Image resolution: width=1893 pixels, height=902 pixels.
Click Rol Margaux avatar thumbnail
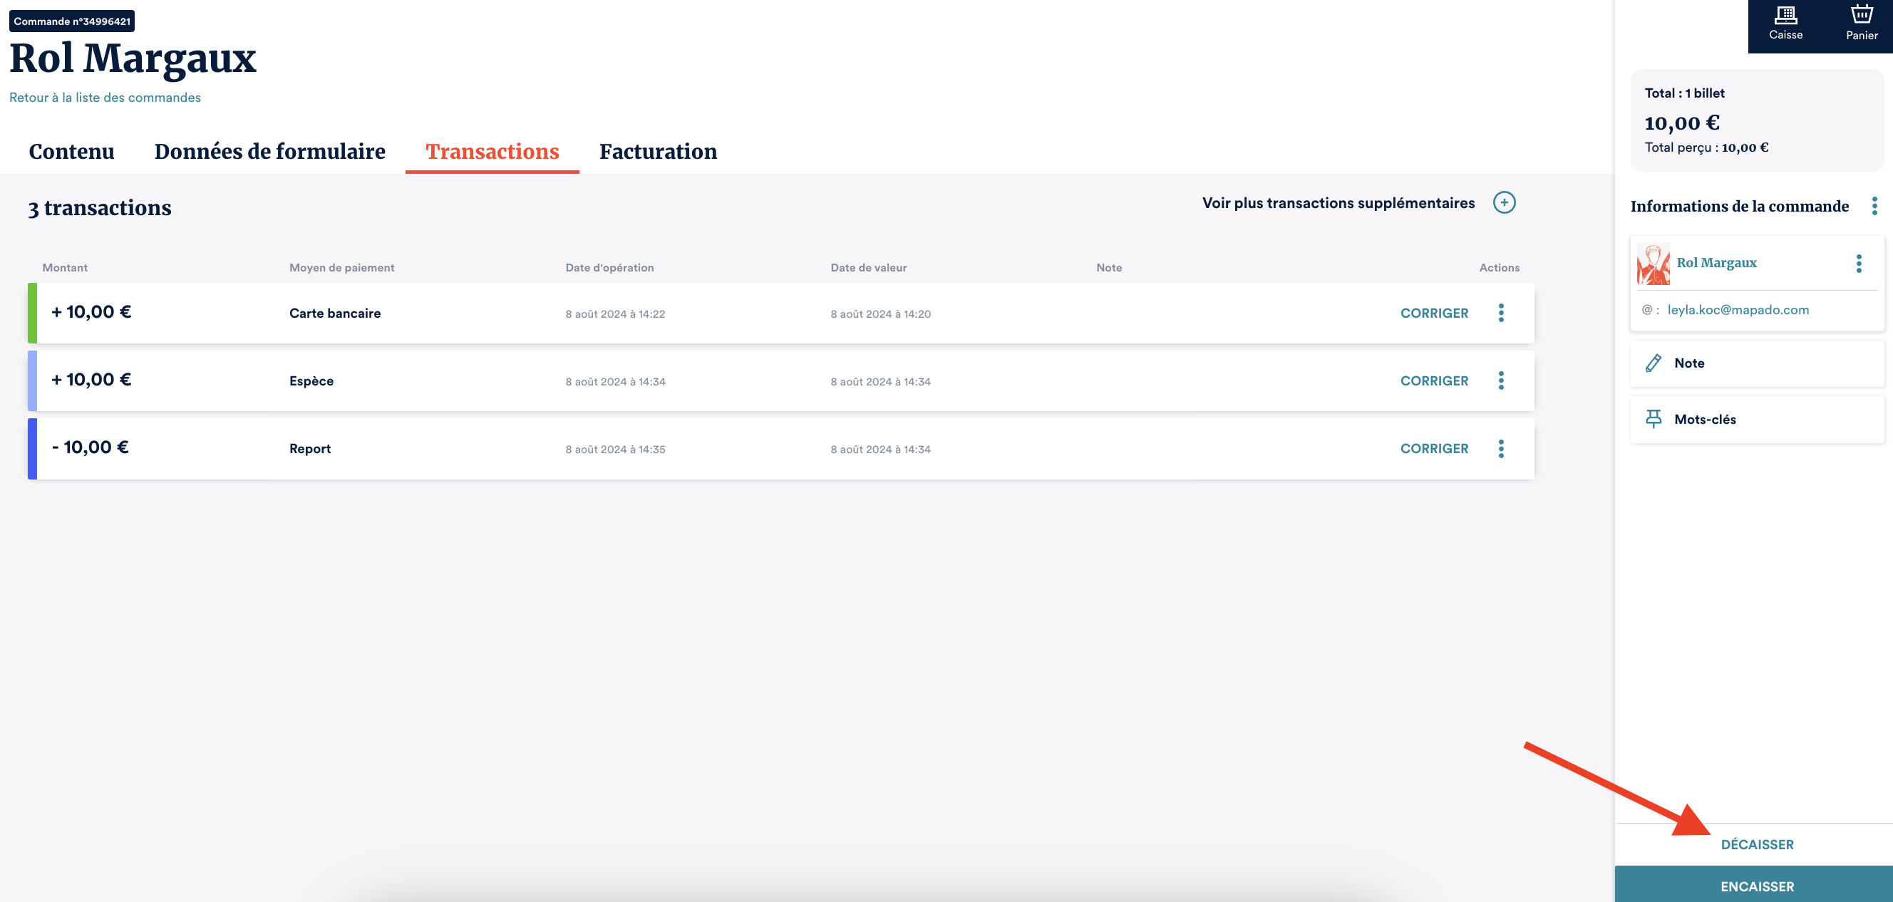[x=1653, y=264]
